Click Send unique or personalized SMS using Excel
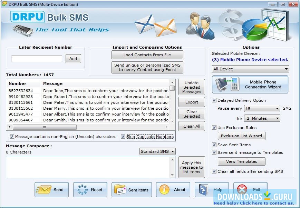300x208 pixels. tap(147, 68)
